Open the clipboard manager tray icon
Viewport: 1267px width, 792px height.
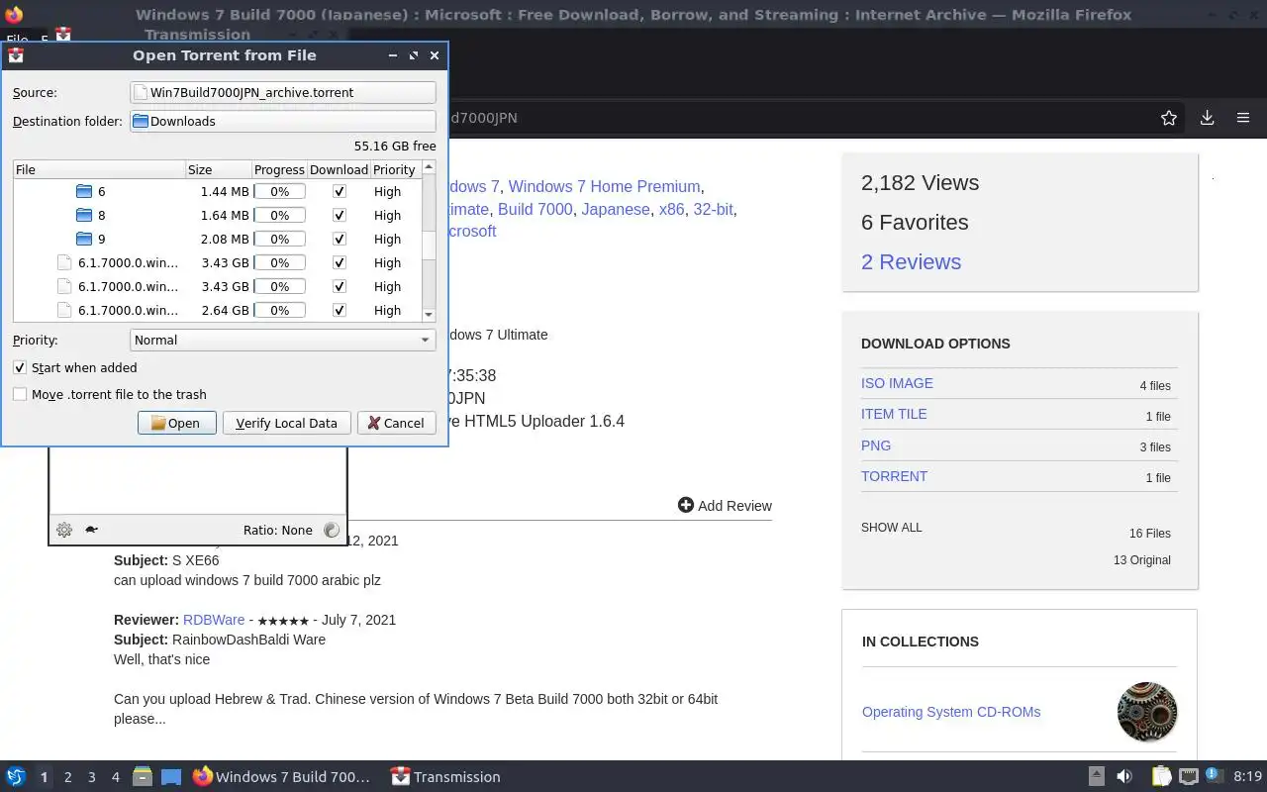(1162, 776)
